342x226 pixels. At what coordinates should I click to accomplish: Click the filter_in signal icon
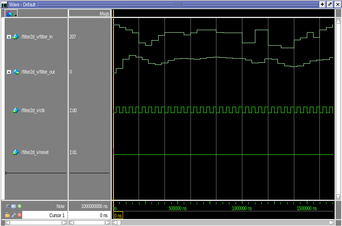[x=16, y=37]
